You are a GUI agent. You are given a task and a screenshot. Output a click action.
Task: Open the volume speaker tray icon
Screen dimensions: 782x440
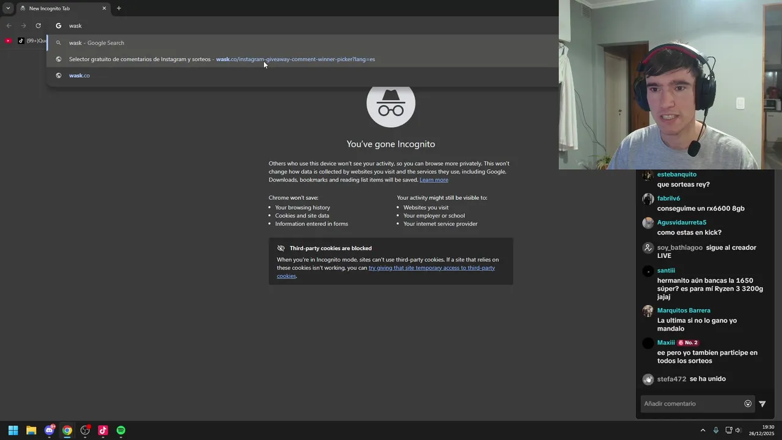pos(738,430)
